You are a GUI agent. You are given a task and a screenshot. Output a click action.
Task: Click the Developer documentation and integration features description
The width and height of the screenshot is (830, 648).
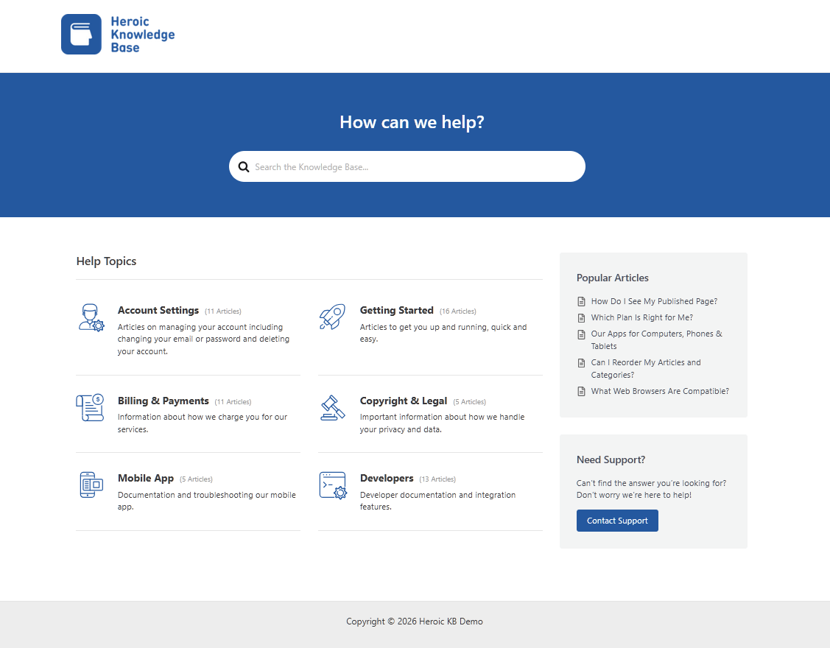pos(437,501)
